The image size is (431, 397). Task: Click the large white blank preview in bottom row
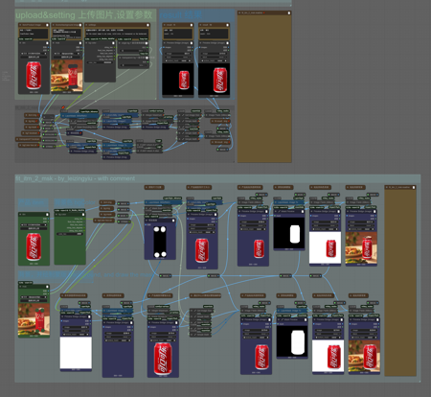76,353
